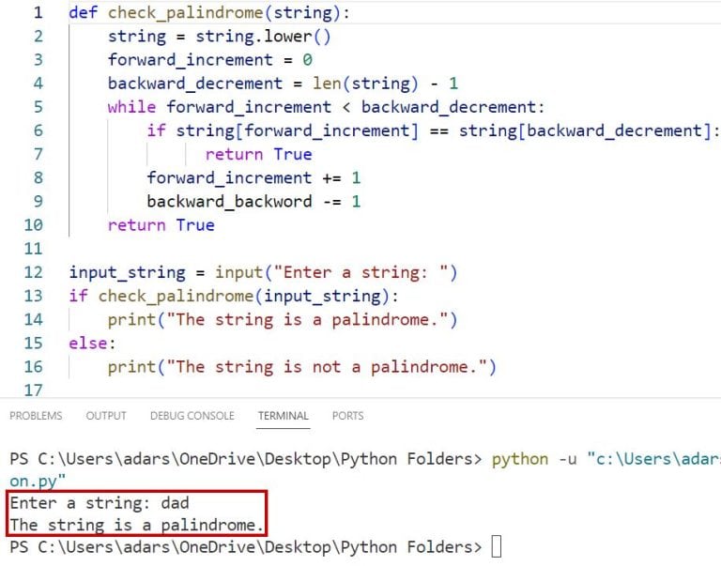Screen dimensions: 721x566
Task: Place cursor on string.lower() call
Action: [263, 37]
